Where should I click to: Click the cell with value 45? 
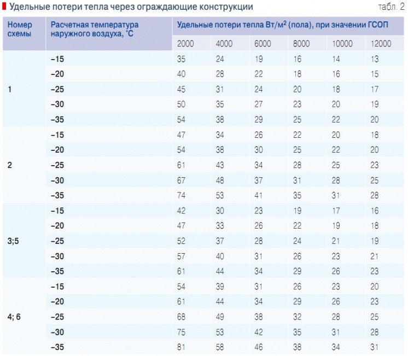pos(182,89)
